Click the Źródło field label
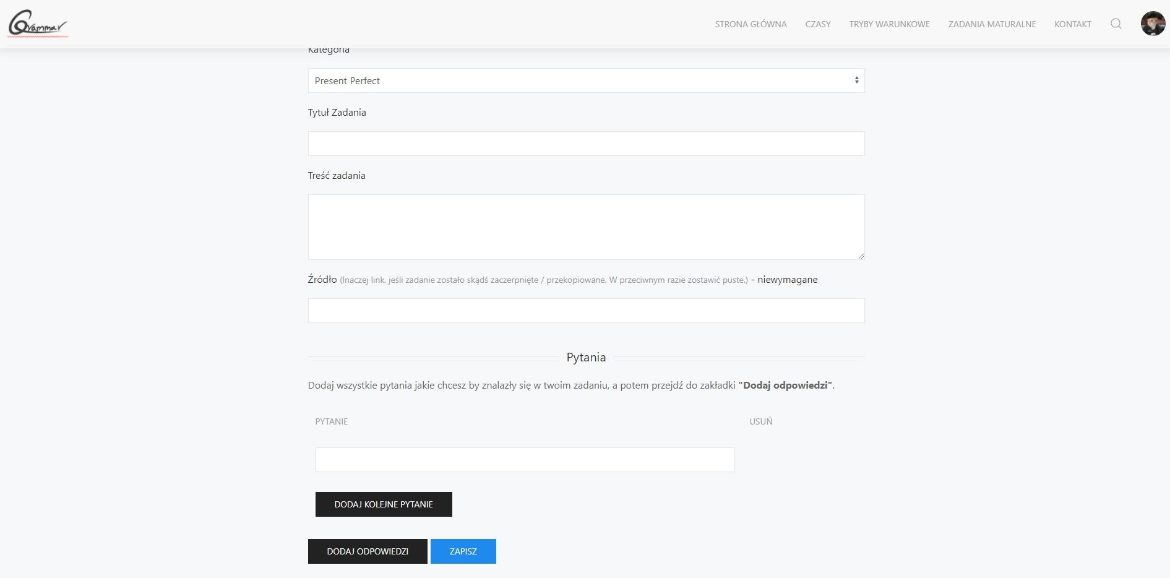The image size is (1170, 578). tap(322, 280)
